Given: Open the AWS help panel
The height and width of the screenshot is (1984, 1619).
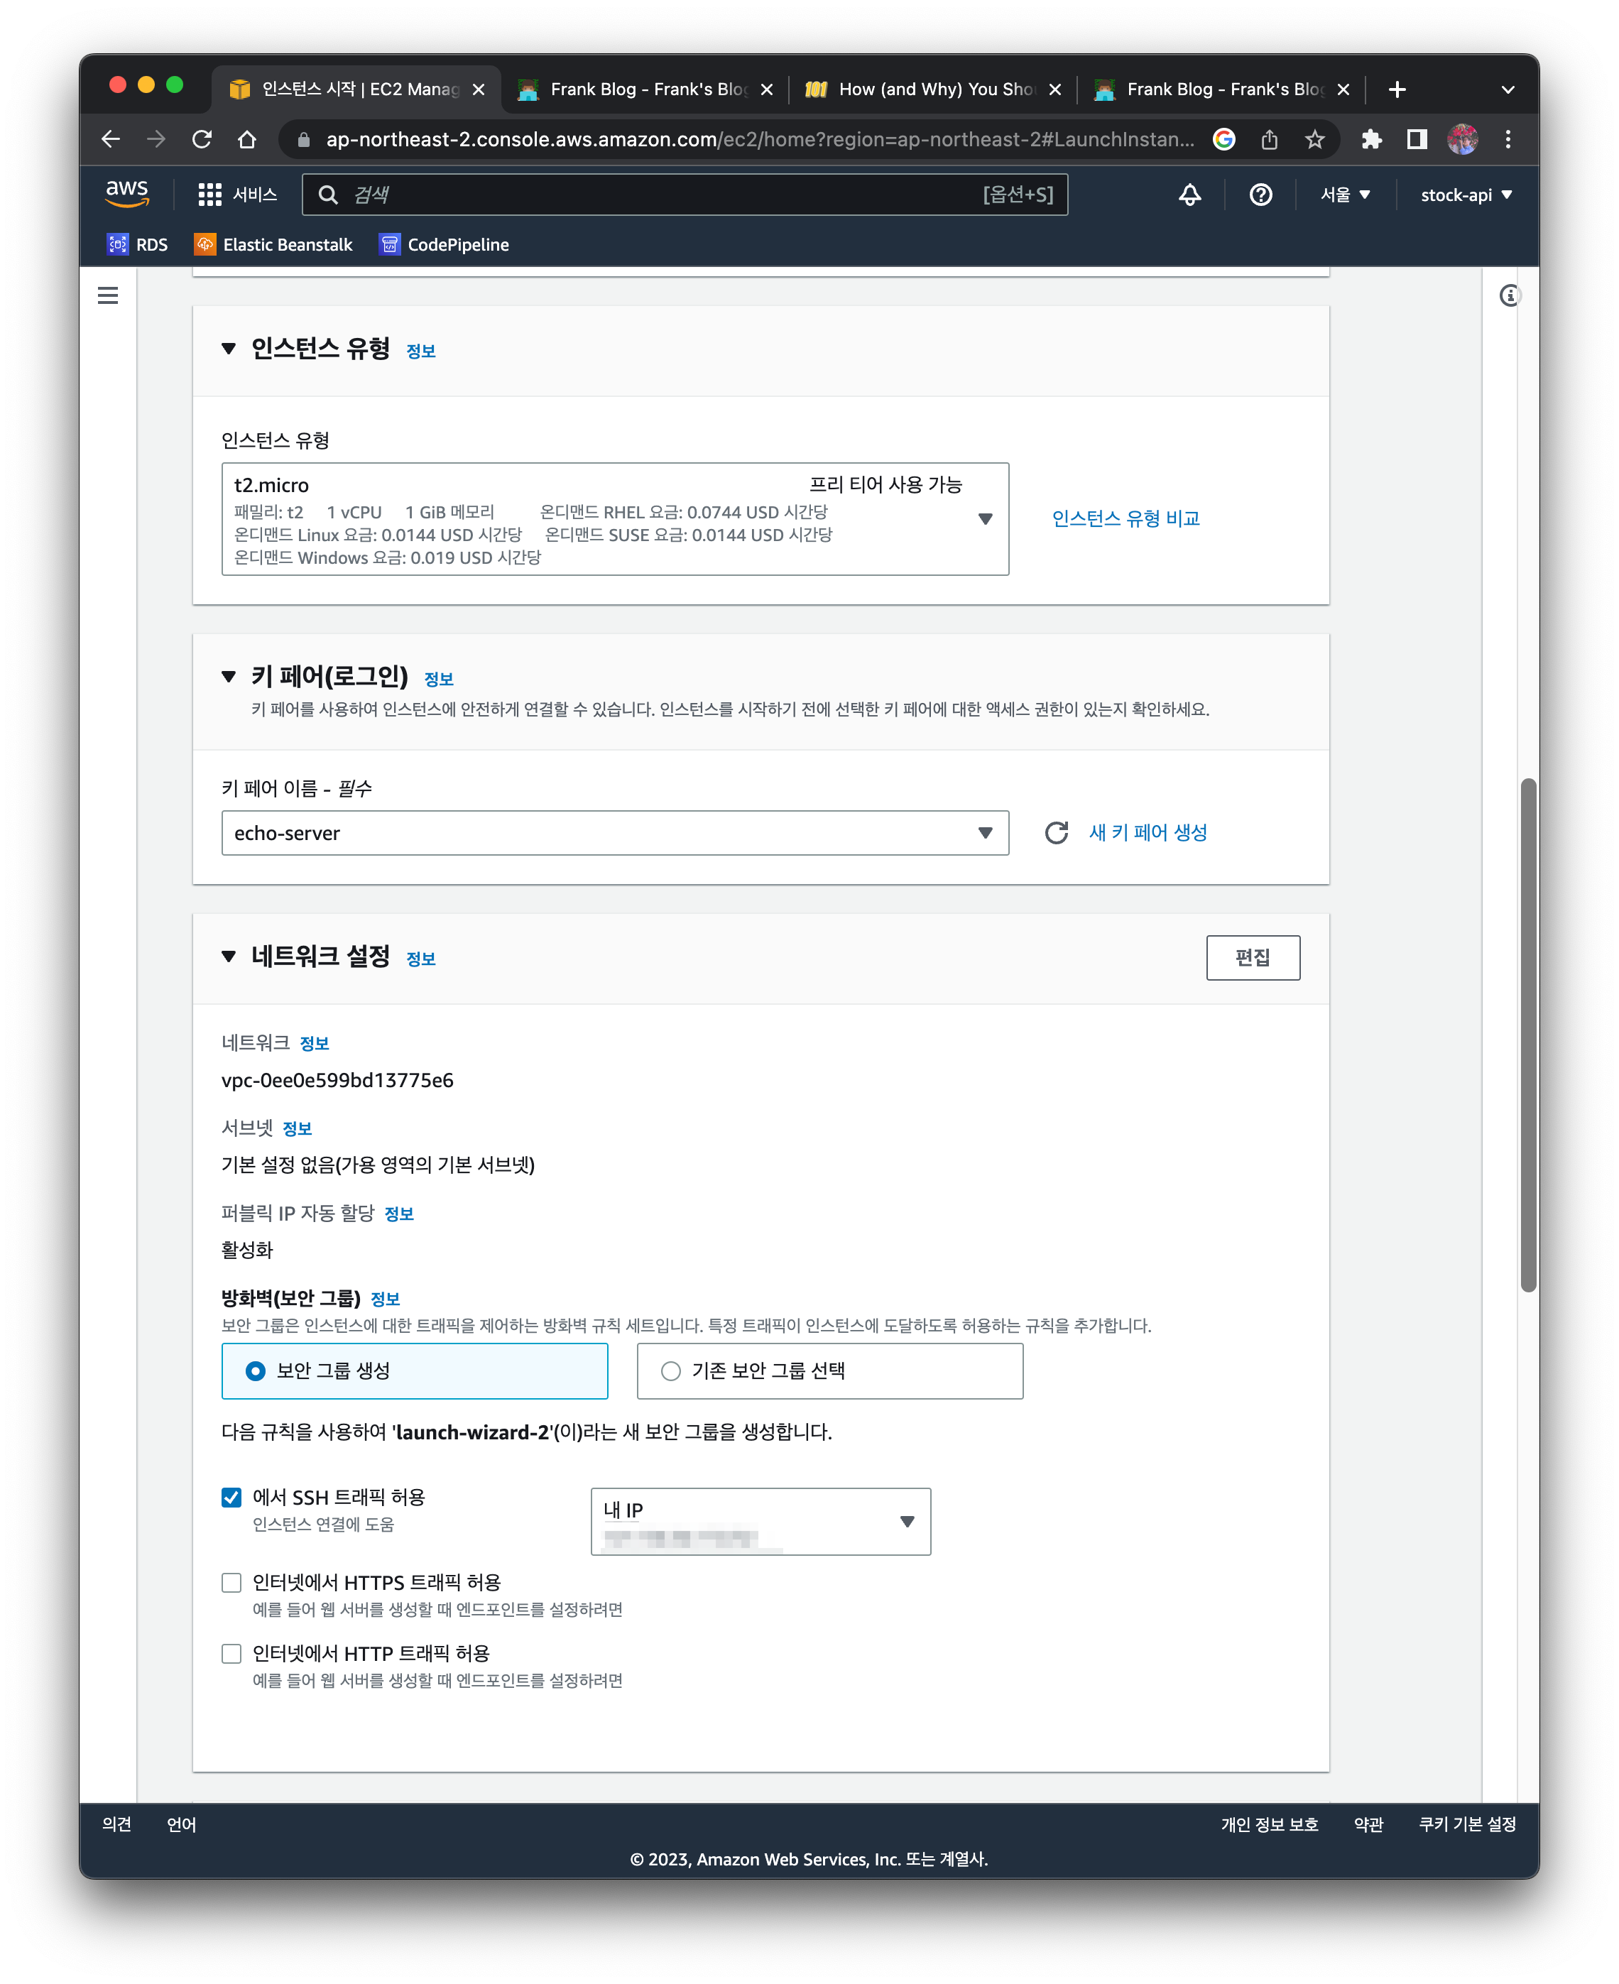Looking at the screenshot, I should (1261, 195).
